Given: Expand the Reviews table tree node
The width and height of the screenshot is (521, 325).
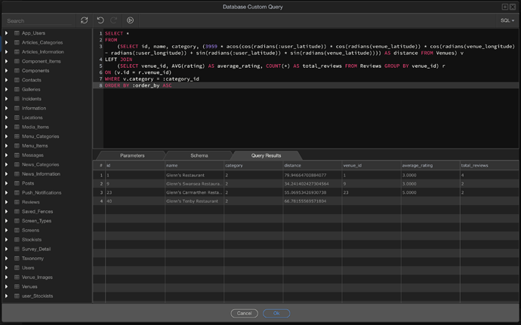Looking at the screenshot, I should pos(6,202).
